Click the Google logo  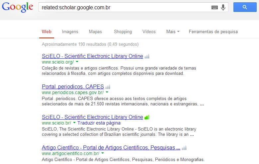click(x=18, y=7)
